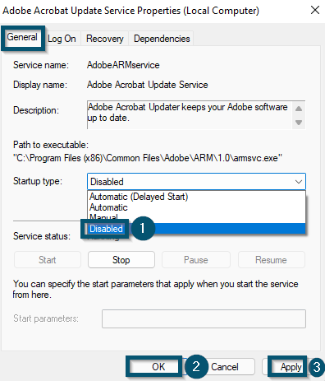
Task: Open the Recovery tab
Action: coord(105,39)
